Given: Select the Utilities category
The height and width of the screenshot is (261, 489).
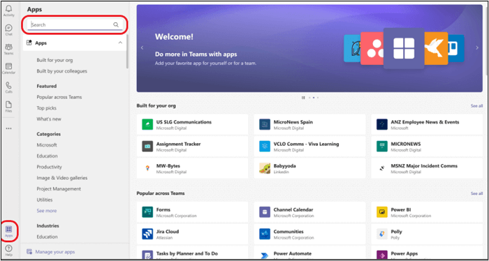Looking at the screenshot, I should (45, 200).
